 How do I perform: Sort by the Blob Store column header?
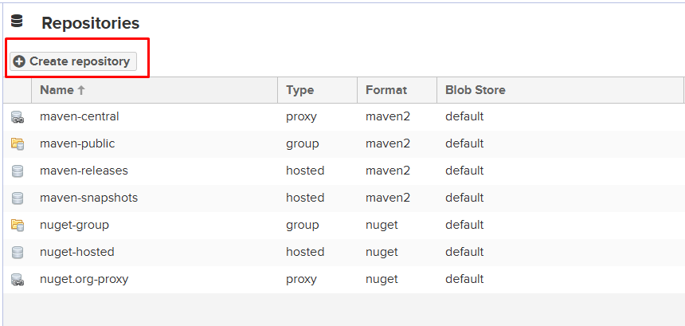[476, 90]
